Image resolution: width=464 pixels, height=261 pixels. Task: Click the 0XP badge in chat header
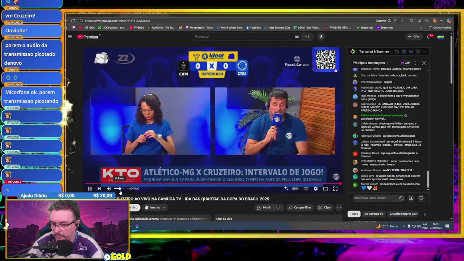[405, 63]
